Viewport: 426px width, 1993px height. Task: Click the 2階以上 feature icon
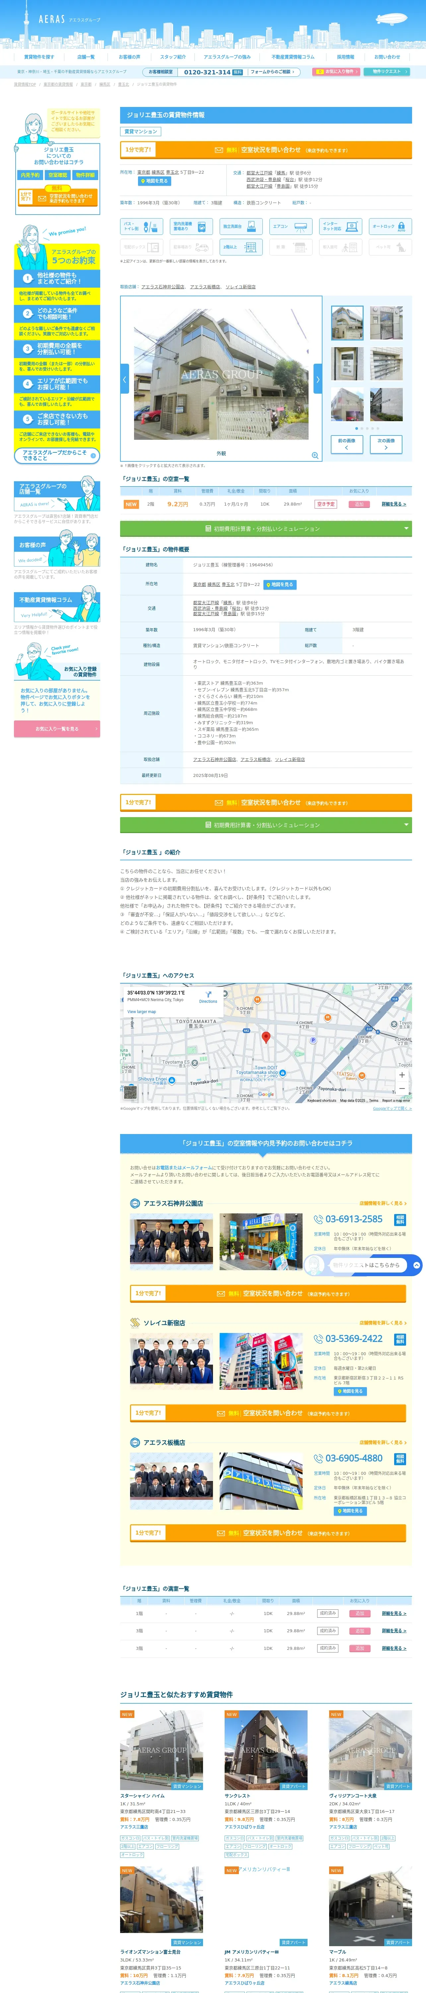(x=241, y=247)
